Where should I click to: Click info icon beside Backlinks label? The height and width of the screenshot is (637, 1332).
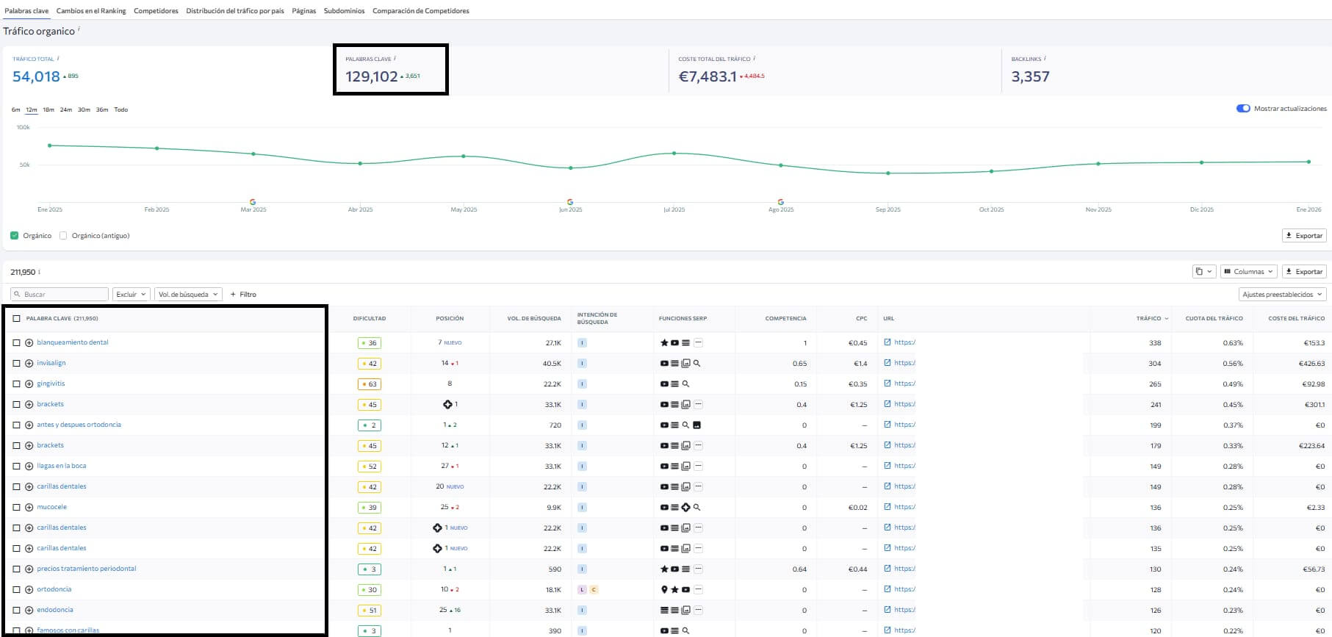pos(1045,58)
